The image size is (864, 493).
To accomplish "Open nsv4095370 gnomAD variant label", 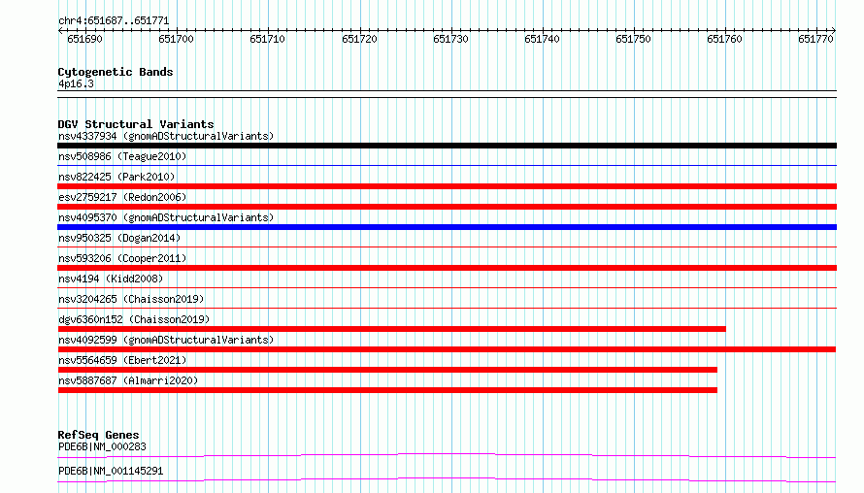I will coord(166,217).
